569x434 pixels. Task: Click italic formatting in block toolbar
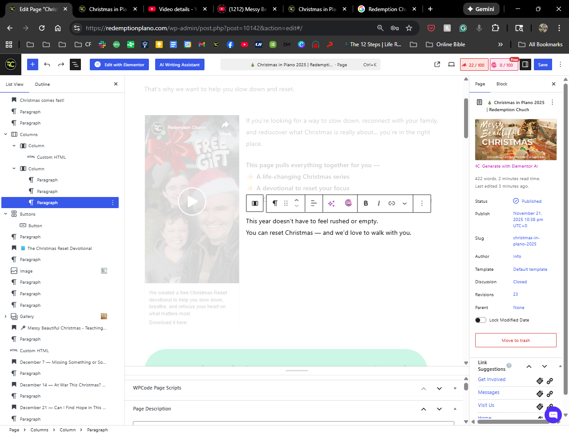pos(379,203)
